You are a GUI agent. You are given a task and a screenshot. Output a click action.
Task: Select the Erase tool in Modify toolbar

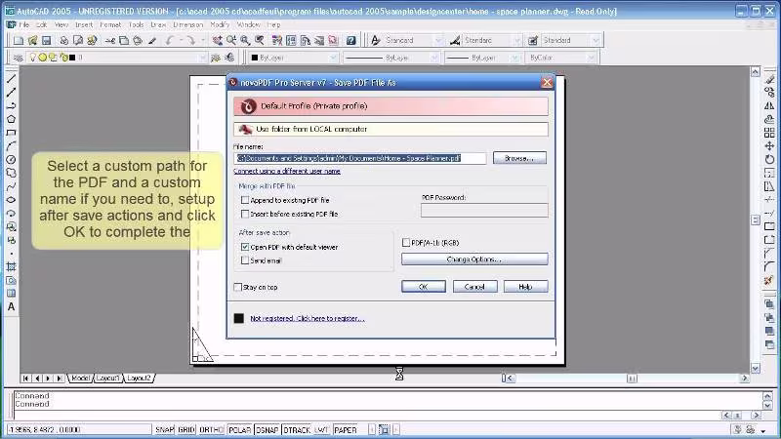(769, 79)
